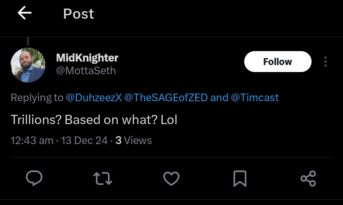The image size is (343, 205).
Task: Tap the 13 Dec 24 date
Action: 84,140
